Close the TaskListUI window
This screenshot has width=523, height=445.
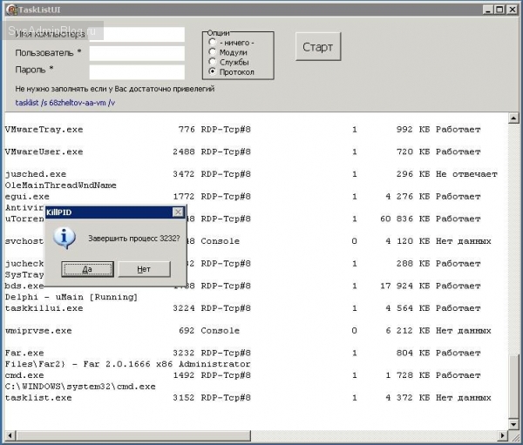click(x=512, y=10)
